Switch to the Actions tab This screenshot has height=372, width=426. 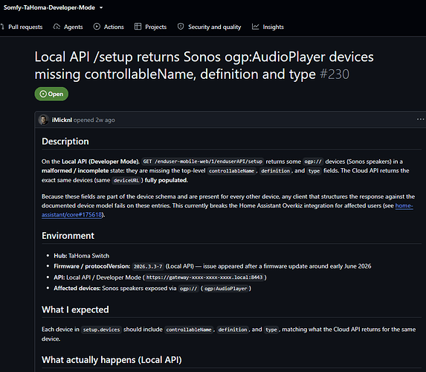(x=109, y=27)
